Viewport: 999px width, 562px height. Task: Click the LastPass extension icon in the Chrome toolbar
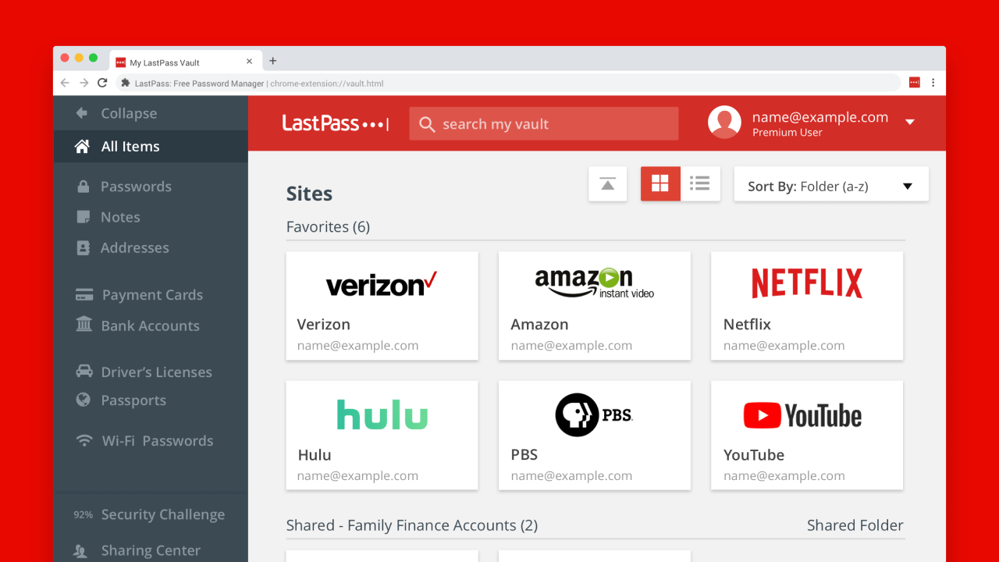[915, 83]
